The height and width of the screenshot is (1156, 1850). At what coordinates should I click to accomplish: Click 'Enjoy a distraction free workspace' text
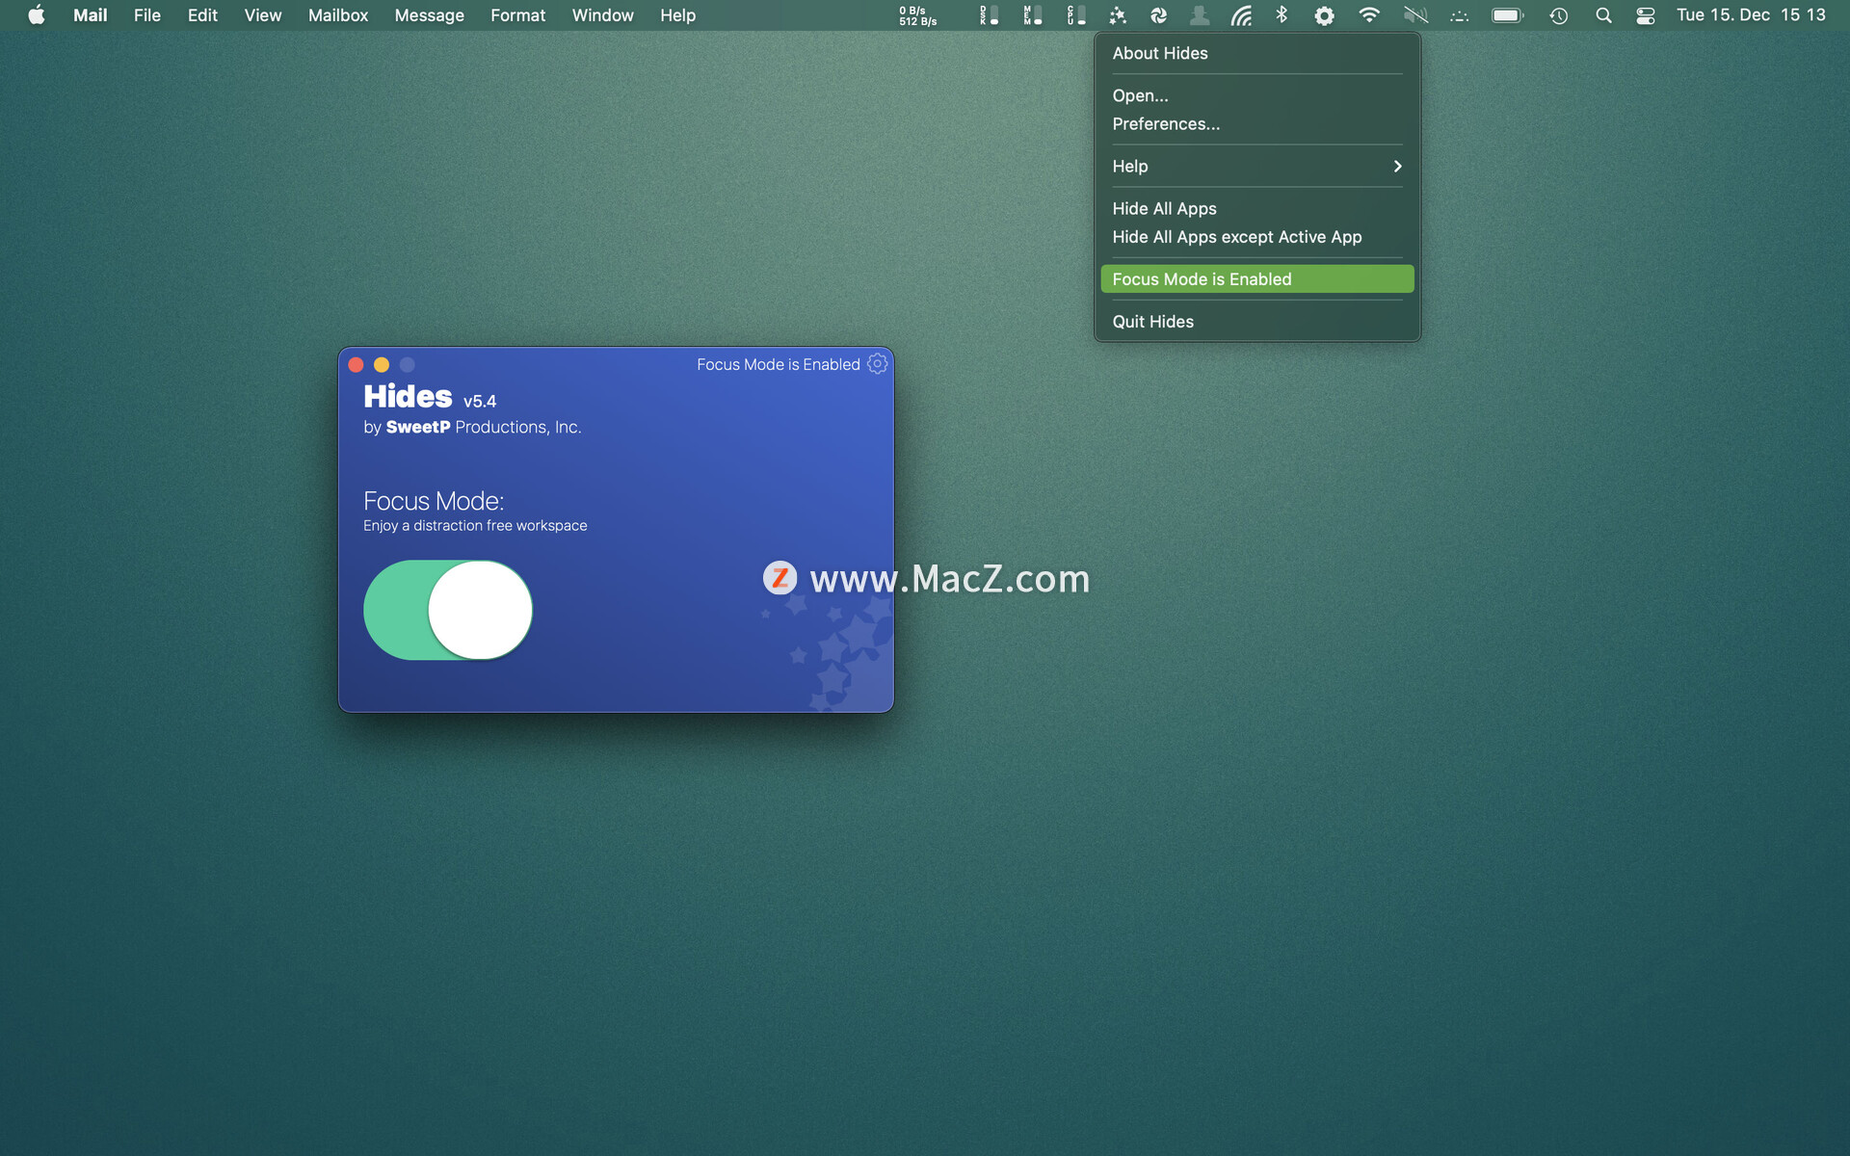(475, 525)
